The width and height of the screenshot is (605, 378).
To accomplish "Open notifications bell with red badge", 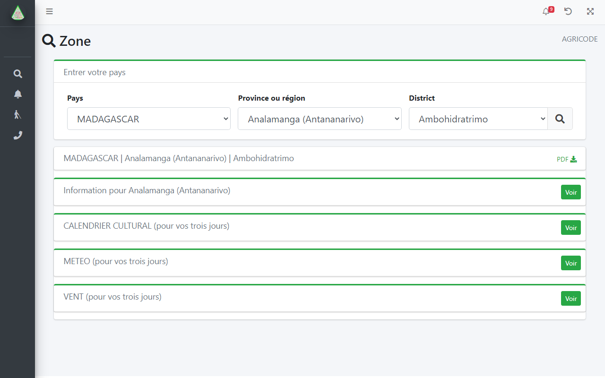I will (547, 11).
